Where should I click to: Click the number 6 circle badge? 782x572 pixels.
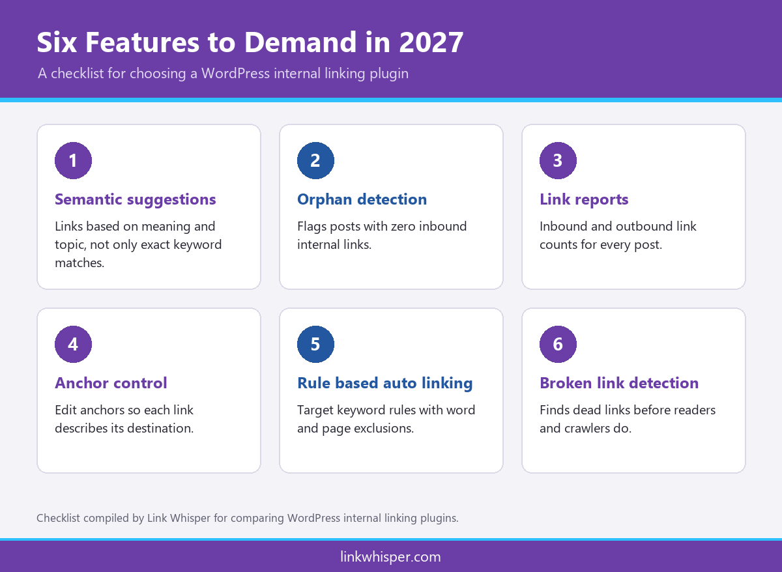point(558,344)
